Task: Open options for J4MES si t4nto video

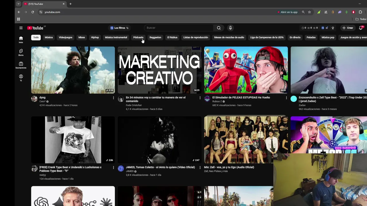Action: pyautogui.click(x=200, y=168)
